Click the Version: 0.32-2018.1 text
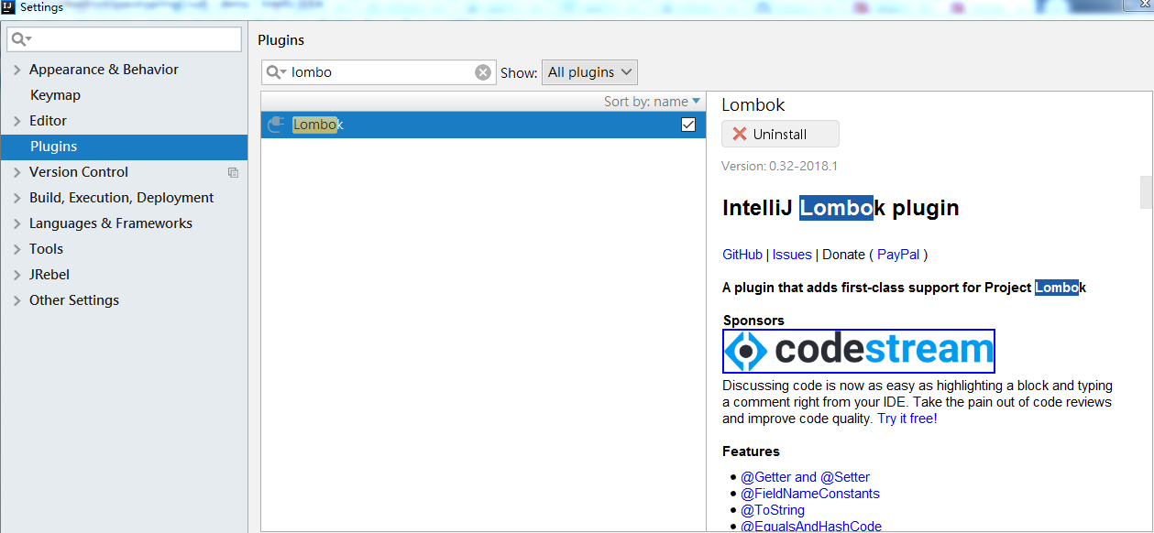Viewport: 1154px width, 533px height. (x=779, y=166)
